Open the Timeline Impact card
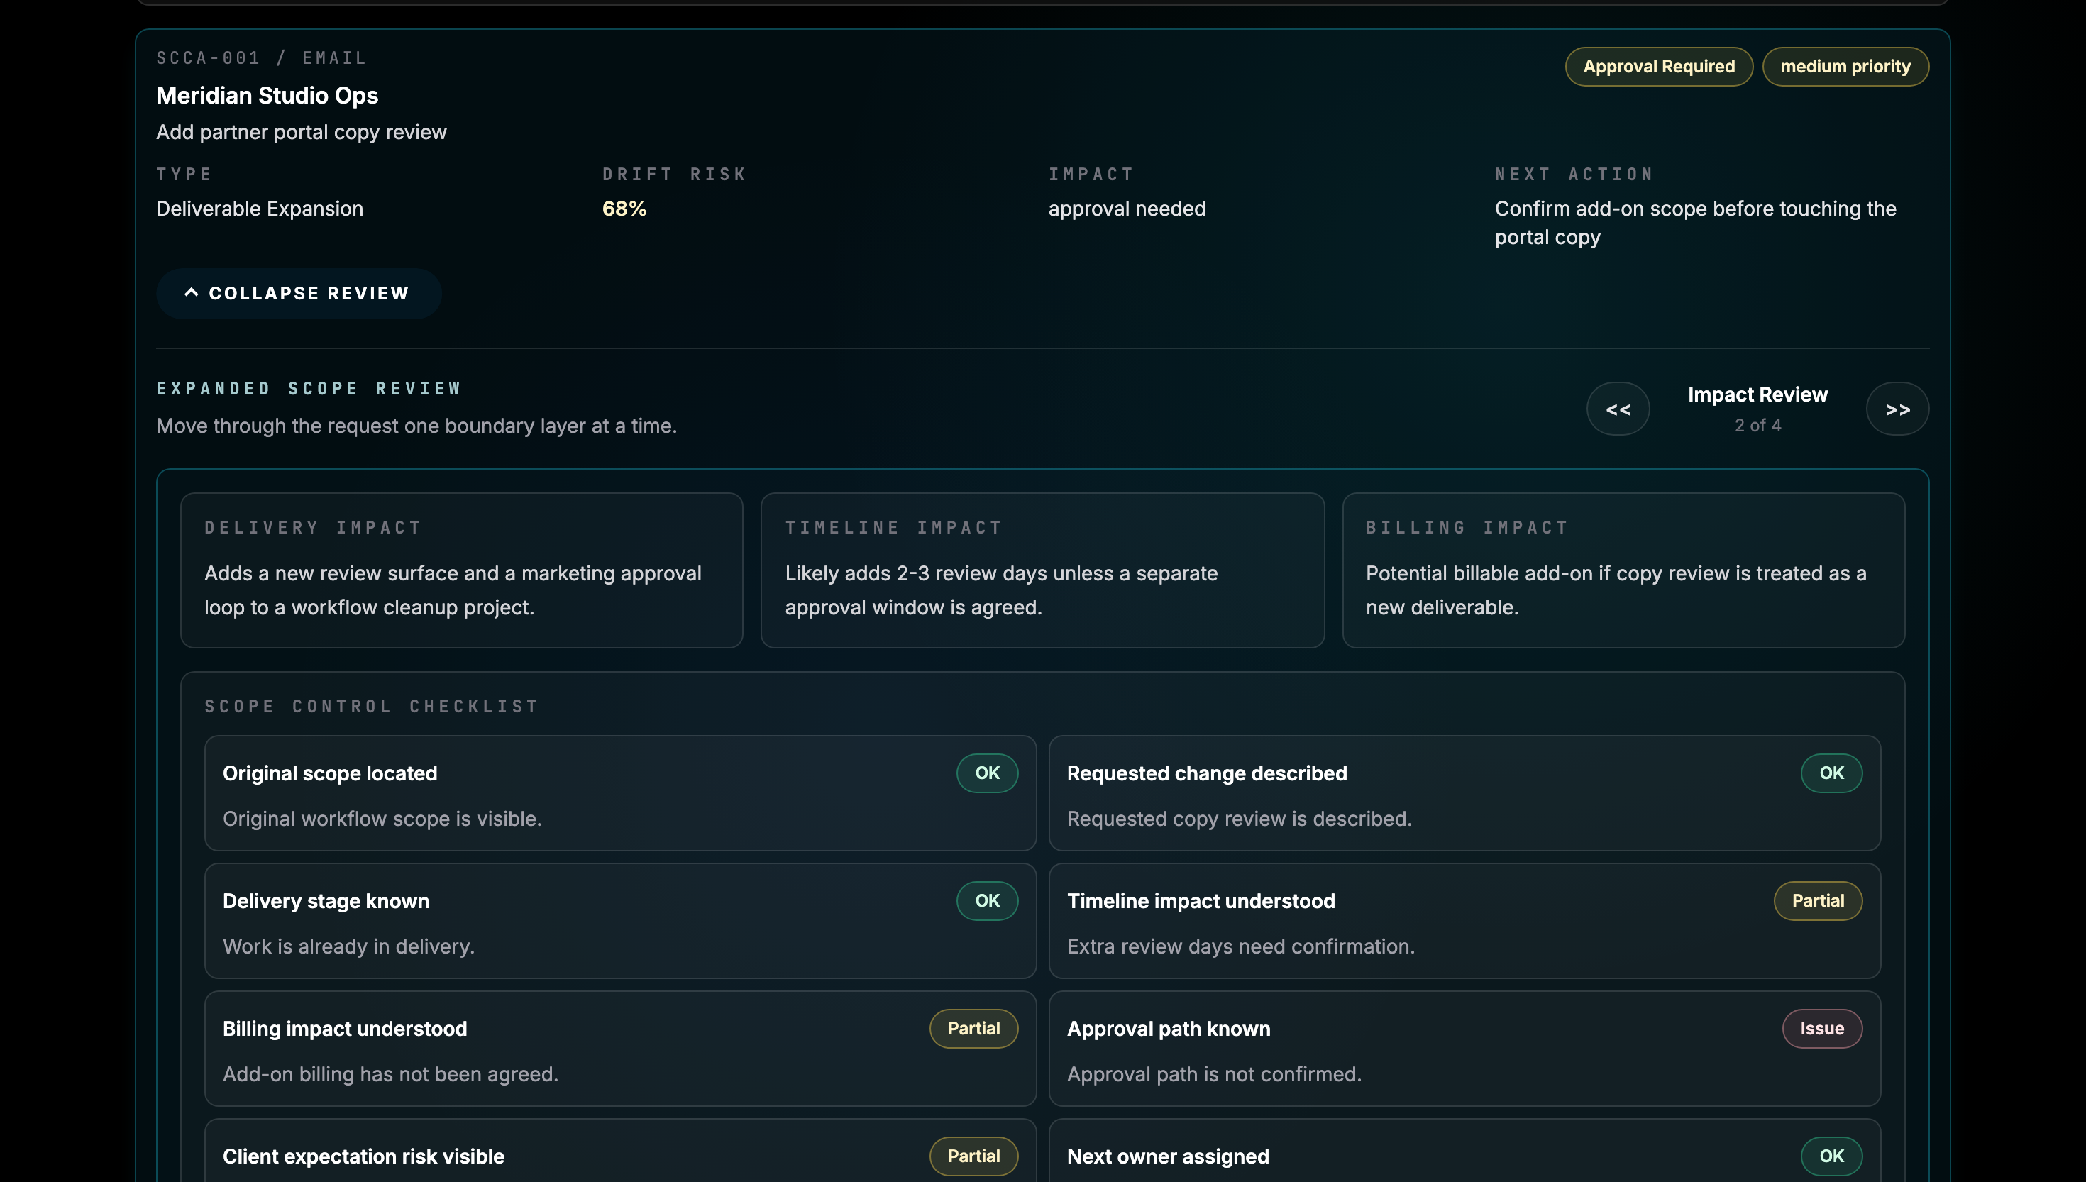The image size is (2086, 1182). 1042,570
